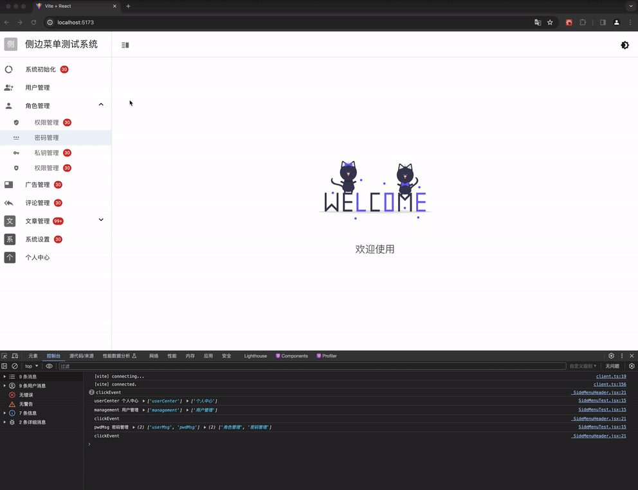This screenshot has width=638, height=490.
Task: Click the 评论管理 reply-arrows icon
Action: tap(9, 203)
